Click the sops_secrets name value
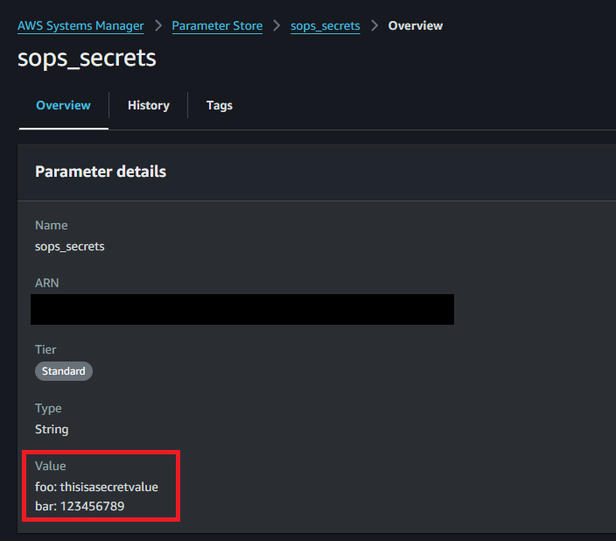The image size is (616, 541). pyautogui.click(x=69, y=247)
